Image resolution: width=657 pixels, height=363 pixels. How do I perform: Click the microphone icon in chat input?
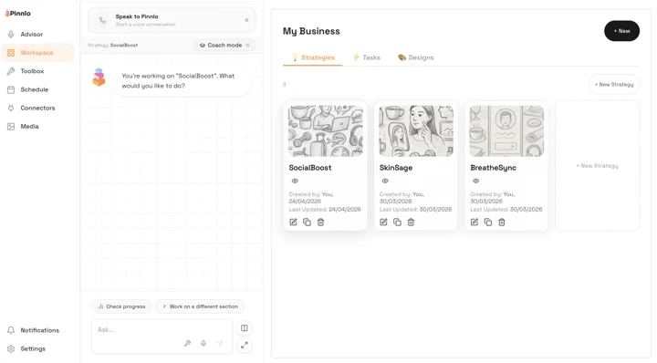[x=203, y=343]
